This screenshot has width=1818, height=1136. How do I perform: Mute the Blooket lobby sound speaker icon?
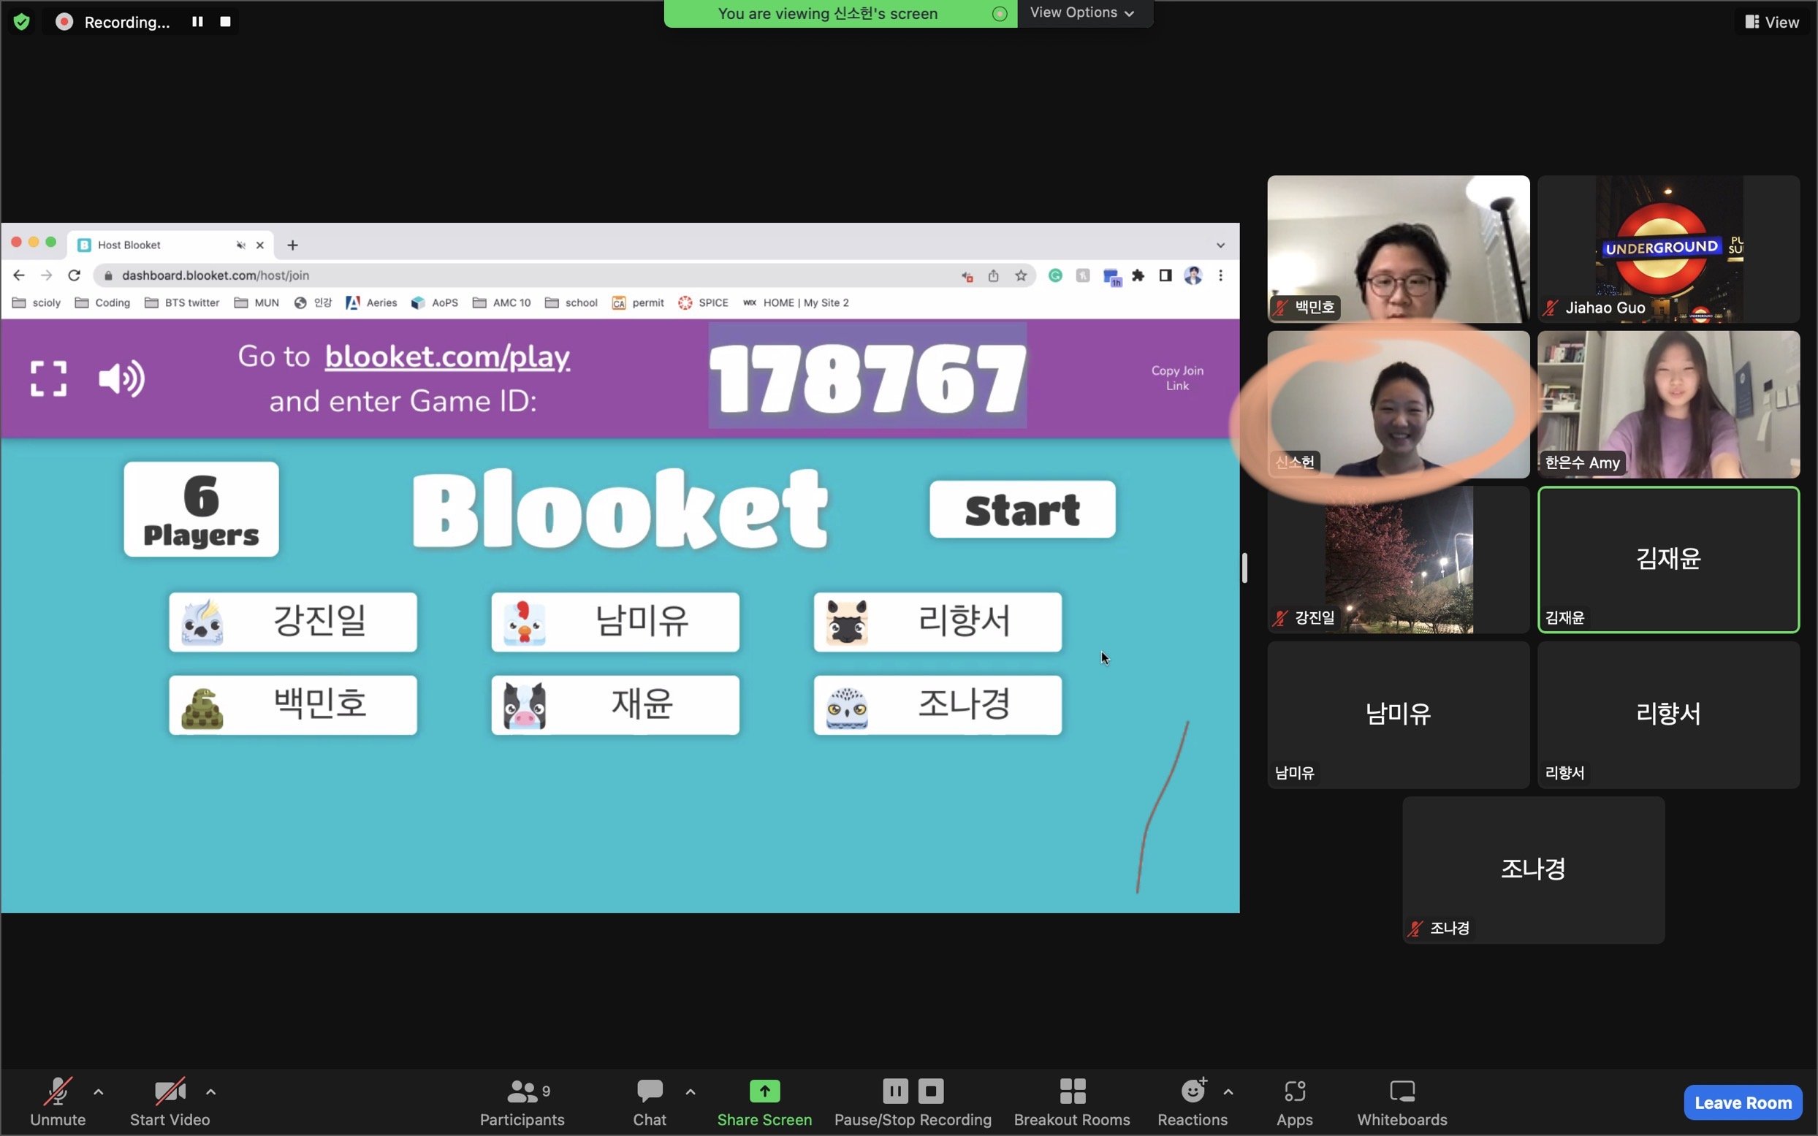[x=121, y=378]
